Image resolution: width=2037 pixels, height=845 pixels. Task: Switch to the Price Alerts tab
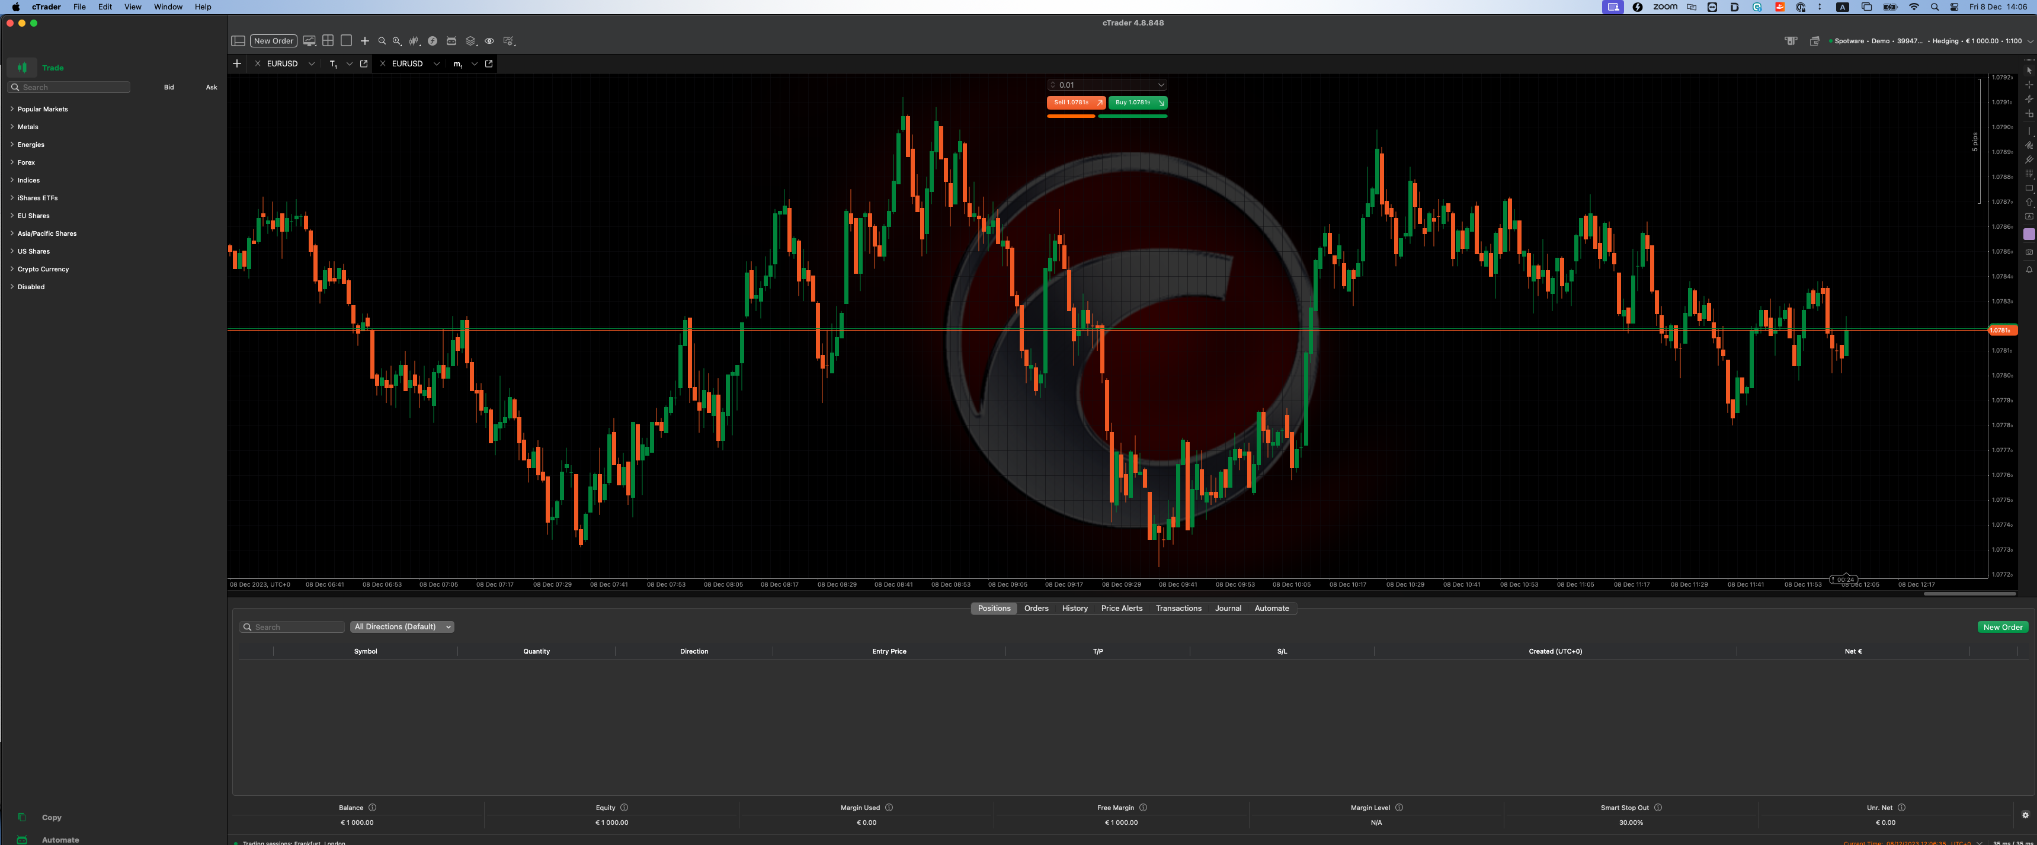pyautogui.click(x=1122, y=609)
